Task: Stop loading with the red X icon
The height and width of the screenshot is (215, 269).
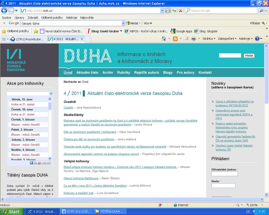Action: pos(180,11)
